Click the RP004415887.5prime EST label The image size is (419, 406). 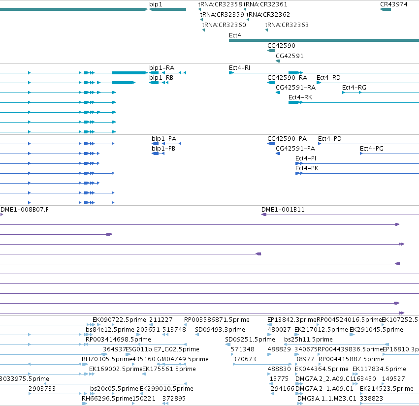pos(351,359)
